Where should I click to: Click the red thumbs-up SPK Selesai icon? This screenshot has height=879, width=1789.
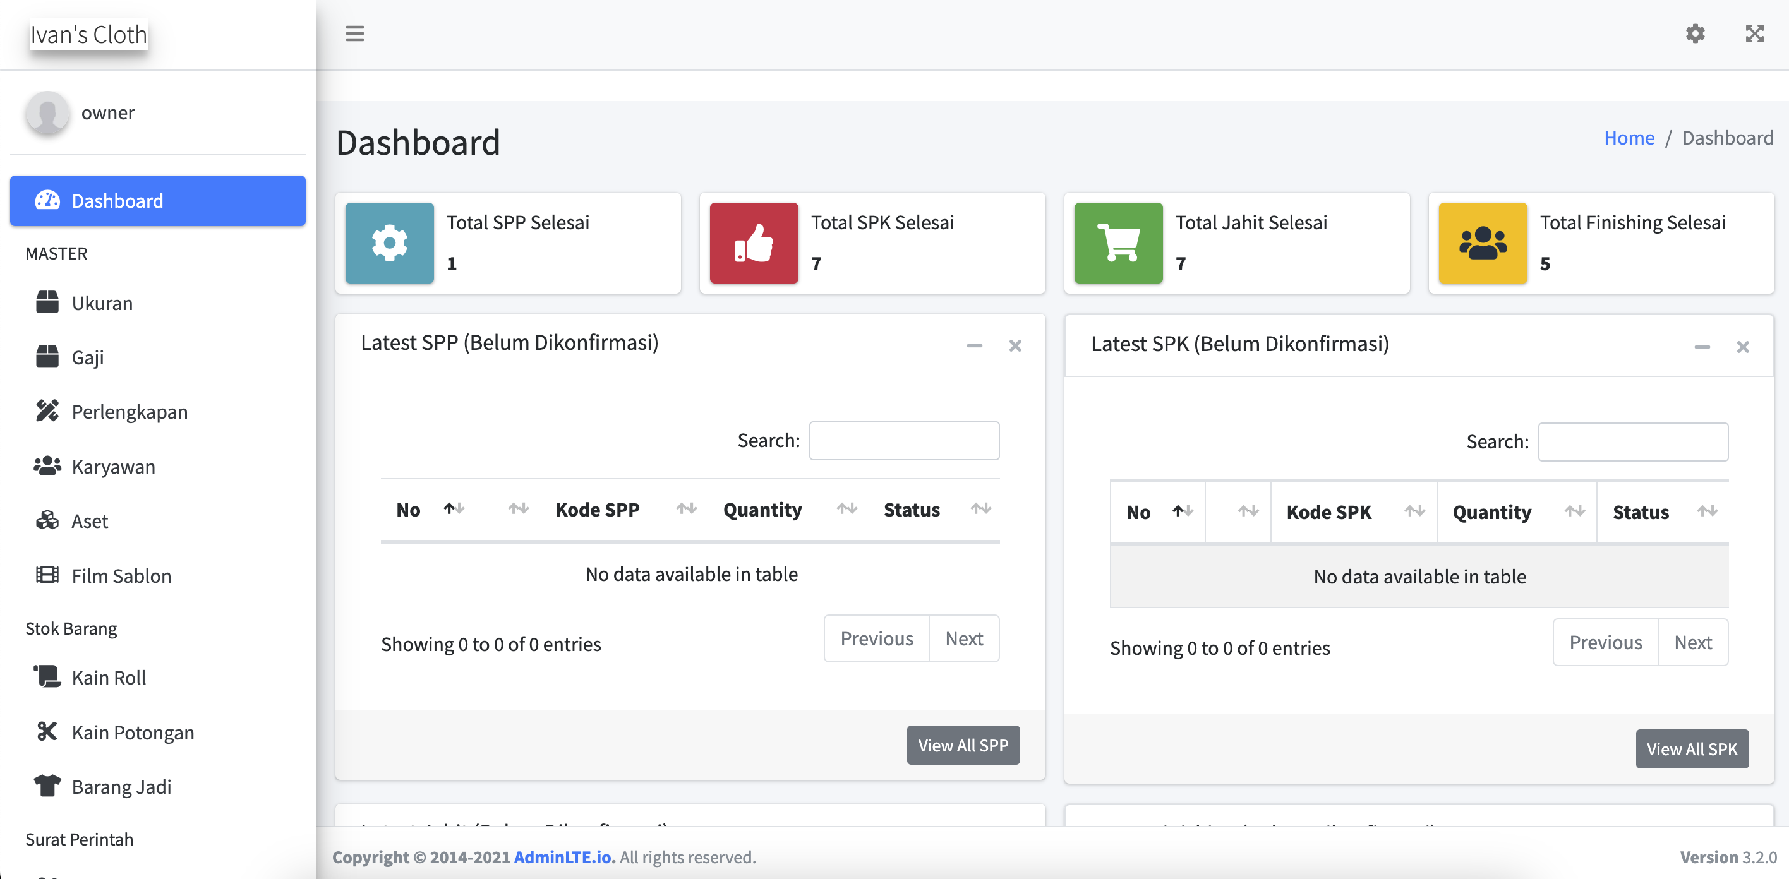pos(754,243)
